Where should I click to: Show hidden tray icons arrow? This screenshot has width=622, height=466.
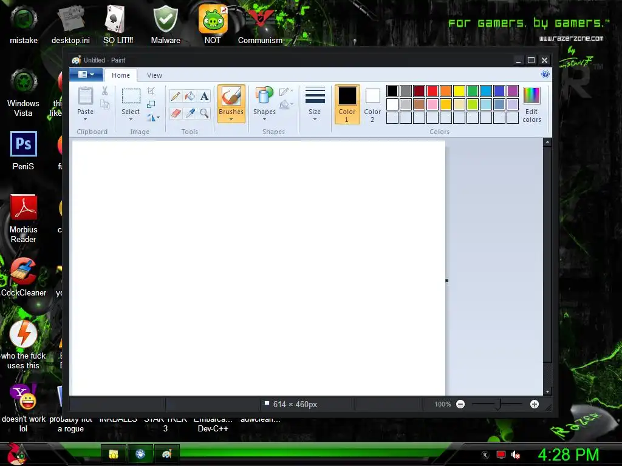click(x=485, y=455)
